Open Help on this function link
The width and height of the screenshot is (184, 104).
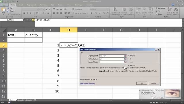87,83
